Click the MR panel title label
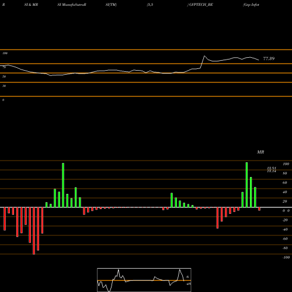The image size is (292, 292). coord(260,152)
